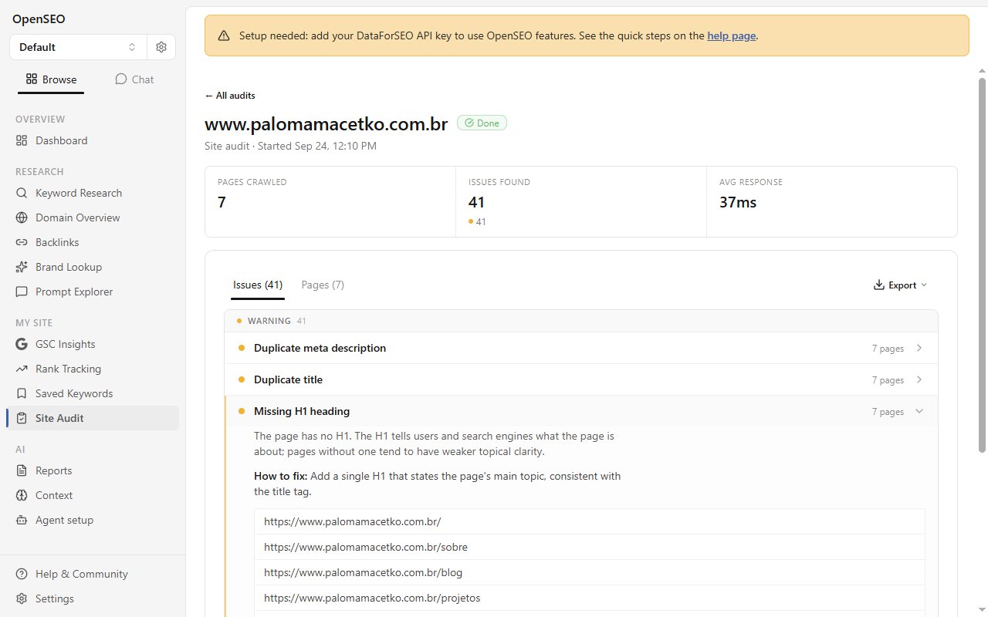Collapse the Missing H1 heading chevron

(x=919, y=411)
